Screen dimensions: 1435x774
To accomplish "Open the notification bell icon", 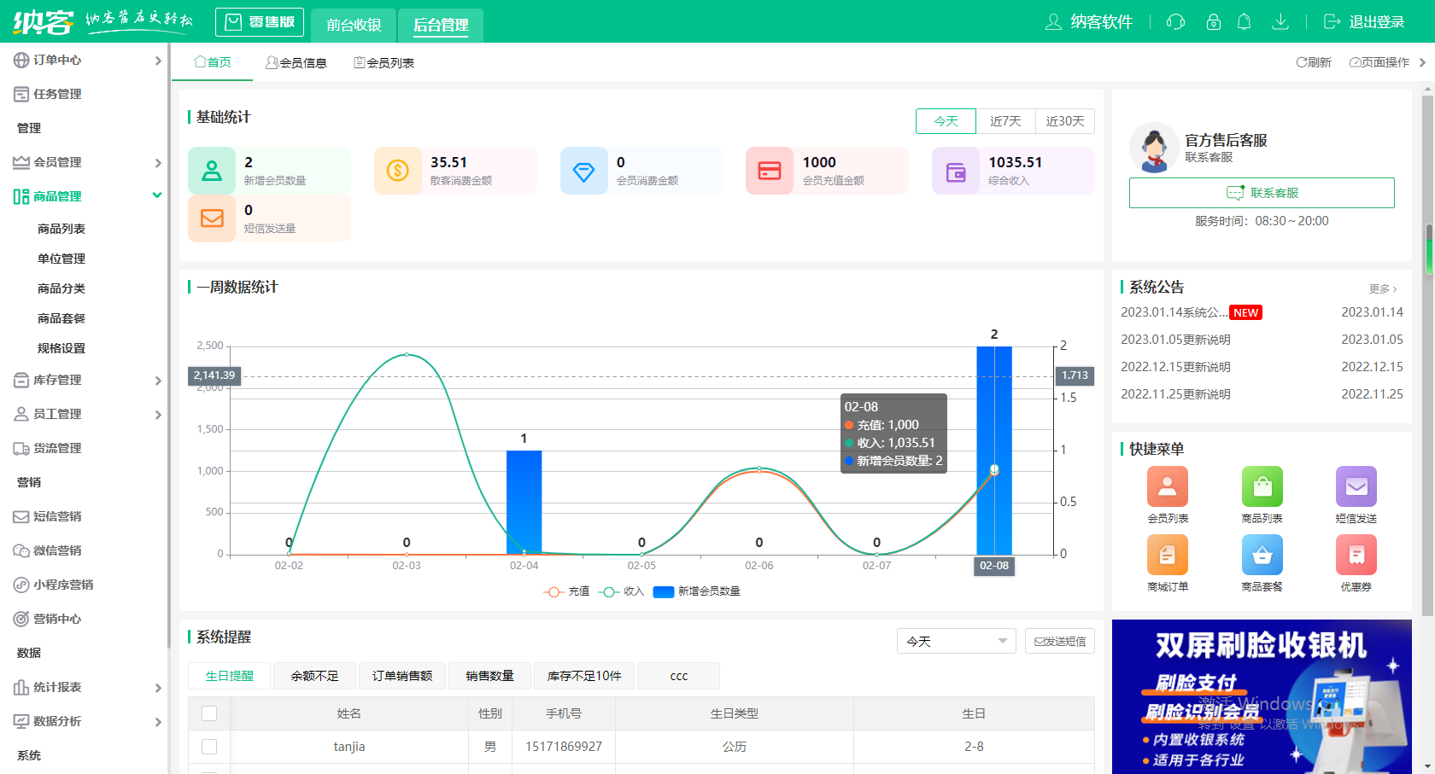I will coord(1245,22).
